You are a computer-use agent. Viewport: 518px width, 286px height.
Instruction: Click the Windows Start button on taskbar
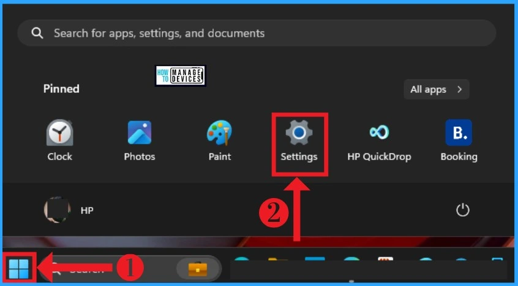[x=19, y=268]
